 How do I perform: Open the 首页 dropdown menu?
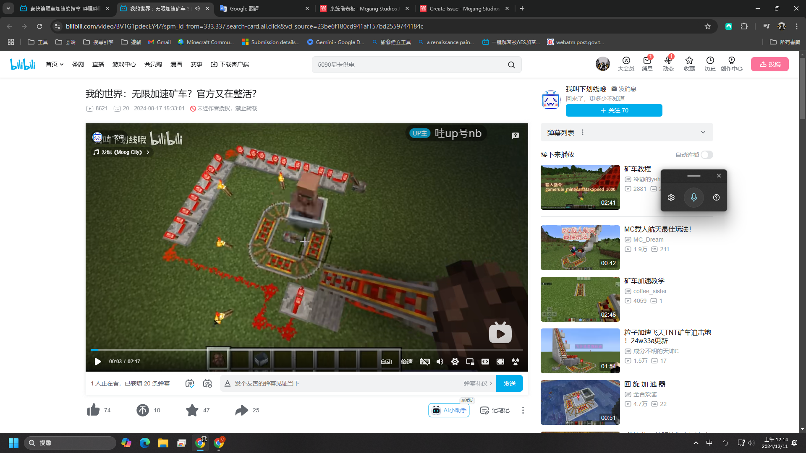coord(55,64)
